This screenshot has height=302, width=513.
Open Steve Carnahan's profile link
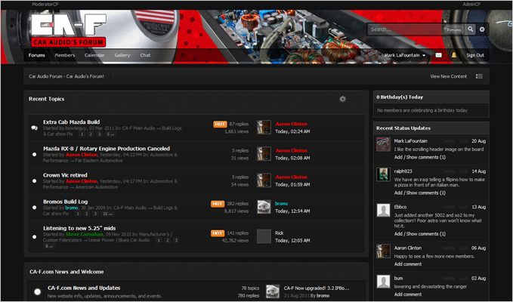pyautogui.click(x=85, y=234)
